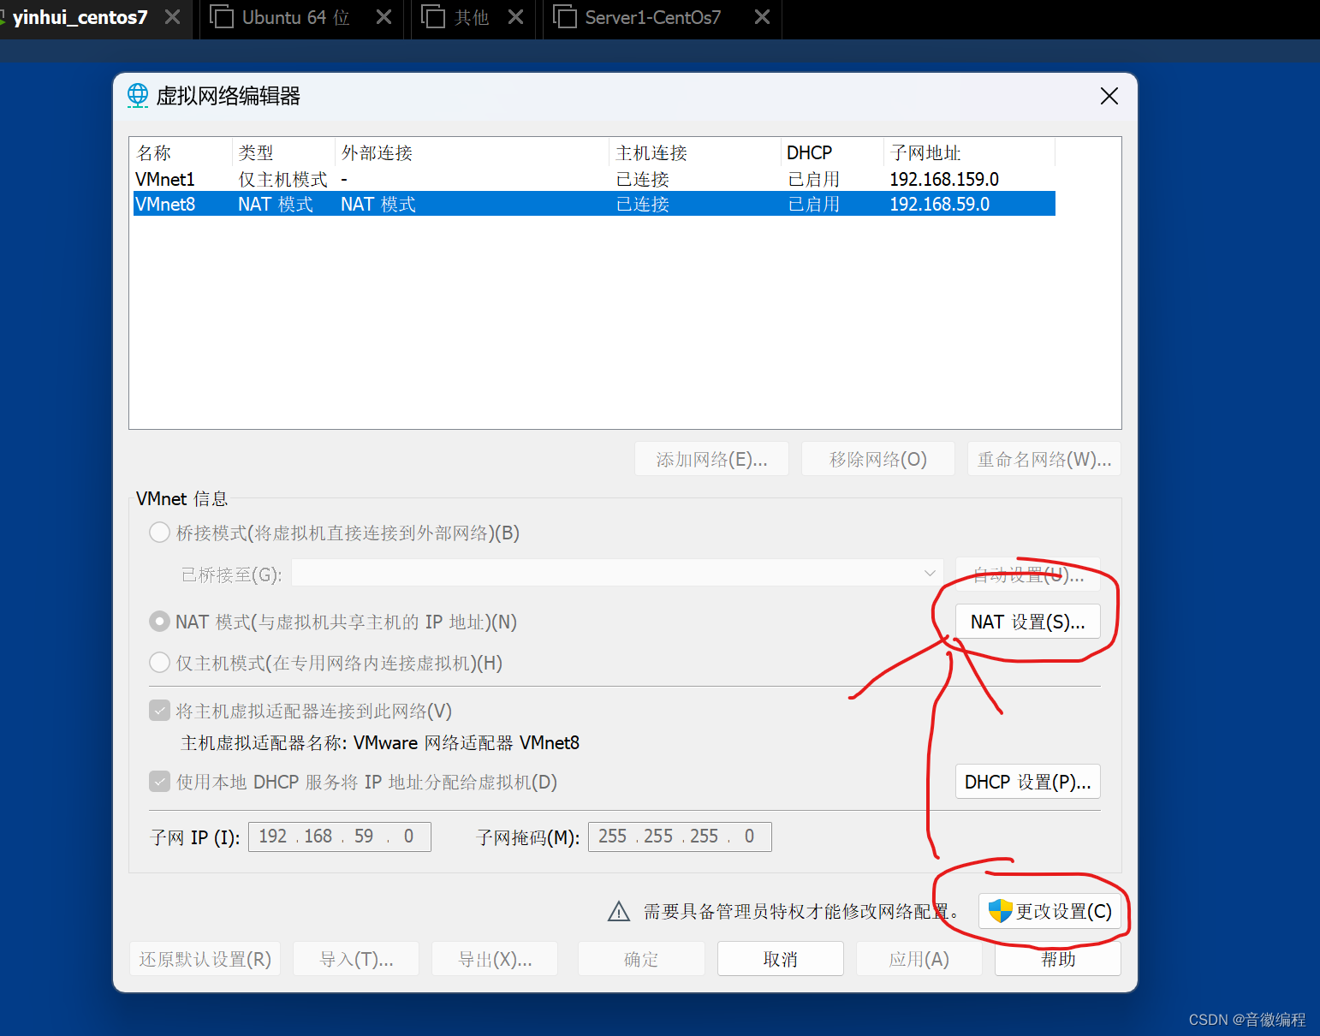
Task: Click 已连接 cell in VMnet8 row
Action: [x=643, y=204]
